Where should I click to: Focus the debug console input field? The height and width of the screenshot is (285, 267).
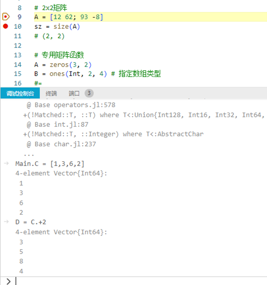141,281
